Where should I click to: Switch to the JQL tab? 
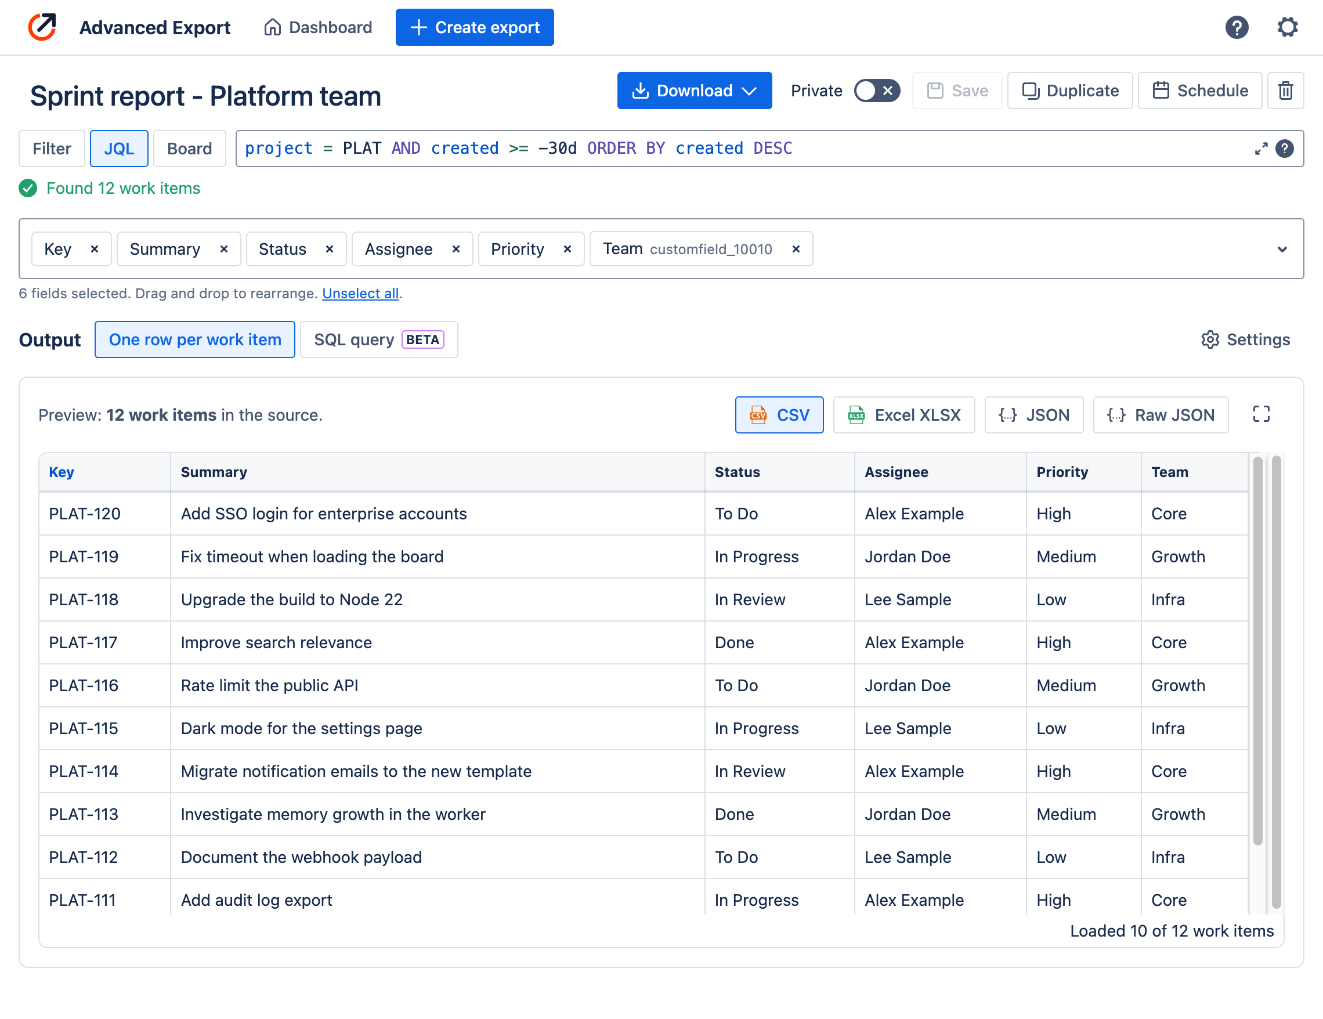click(119, 149)
